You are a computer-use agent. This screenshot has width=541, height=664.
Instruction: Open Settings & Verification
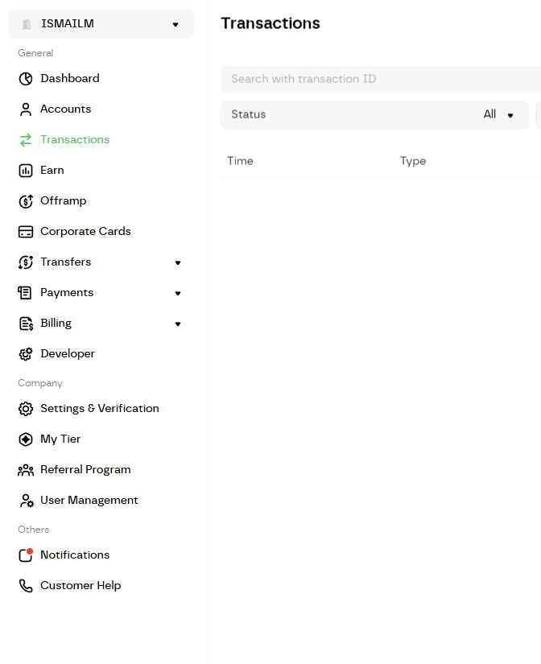(x=100, y=408)
